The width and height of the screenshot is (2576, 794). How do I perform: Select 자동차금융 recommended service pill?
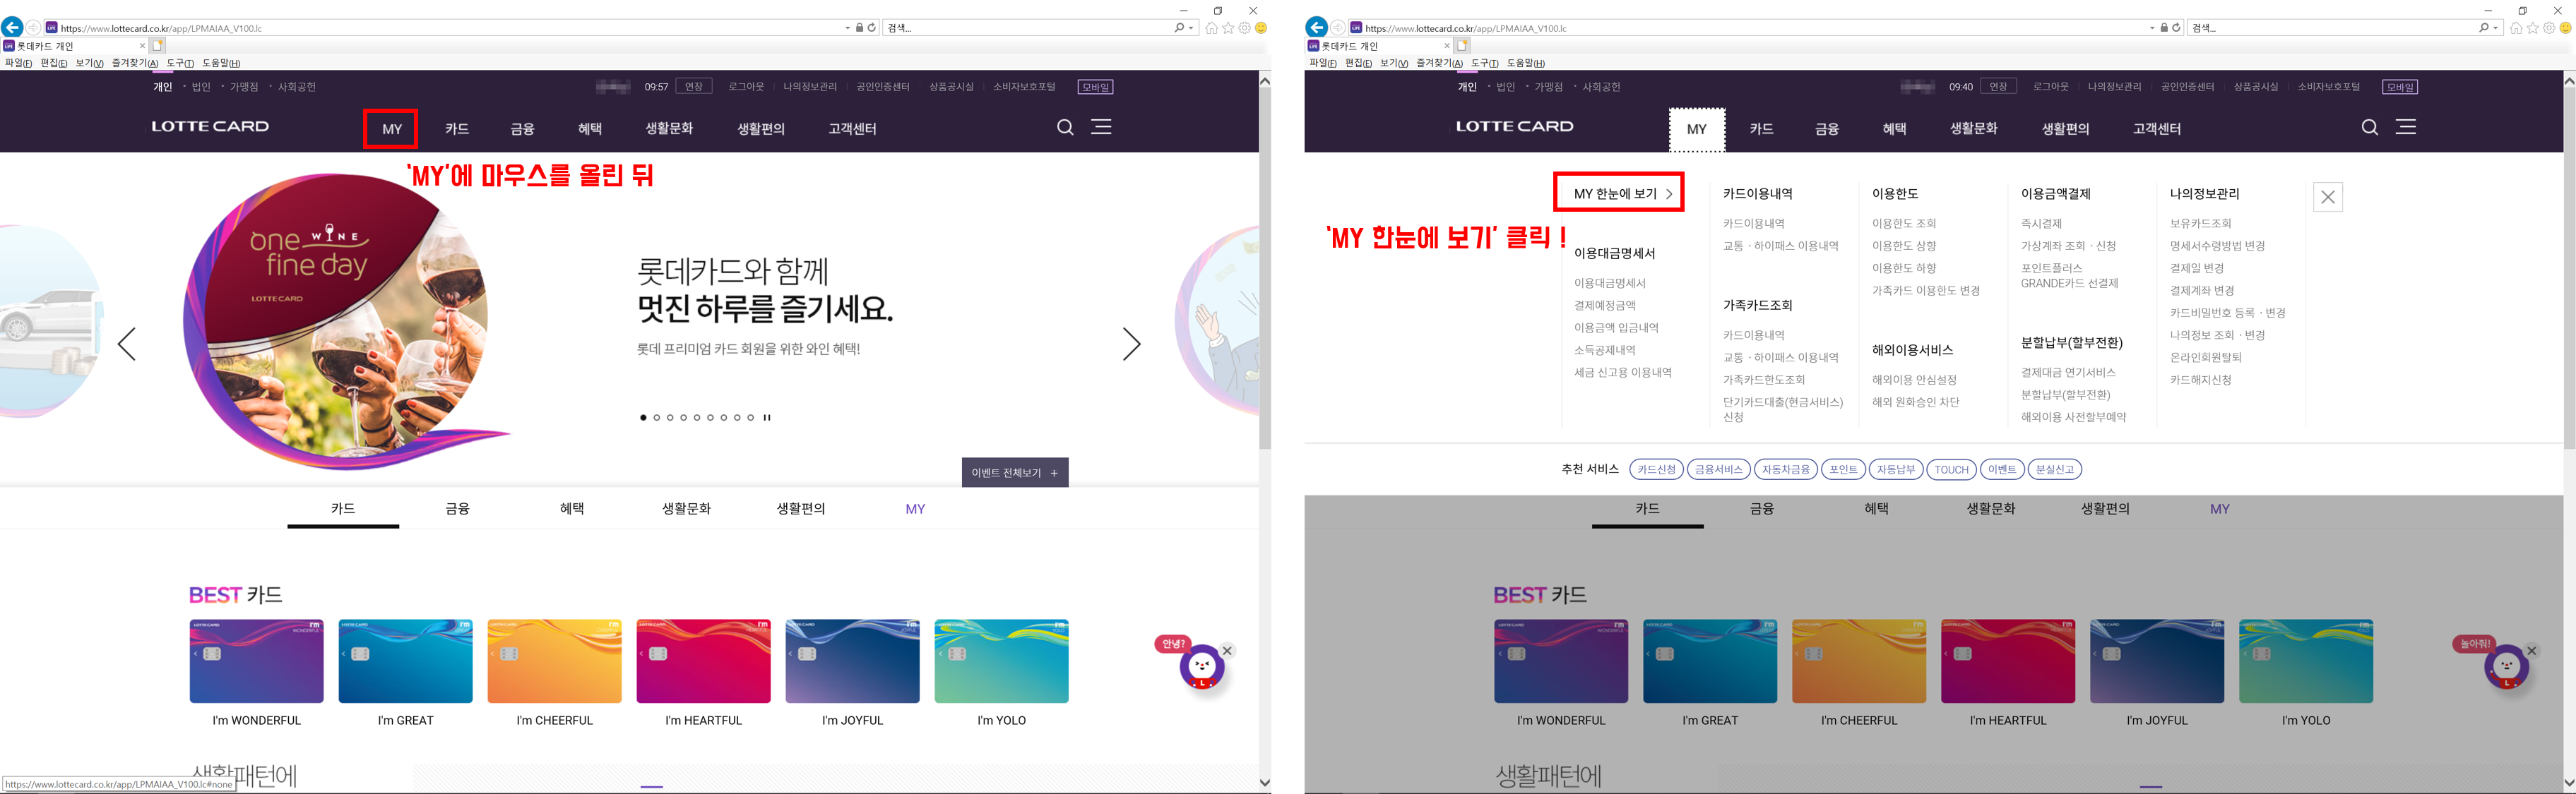tap(1786, 469)
